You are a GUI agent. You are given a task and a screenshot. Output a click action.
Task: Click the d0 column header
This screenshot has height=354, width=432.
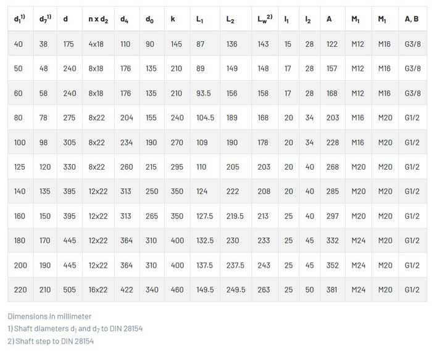pyautogui.click(x=149, y=19)
